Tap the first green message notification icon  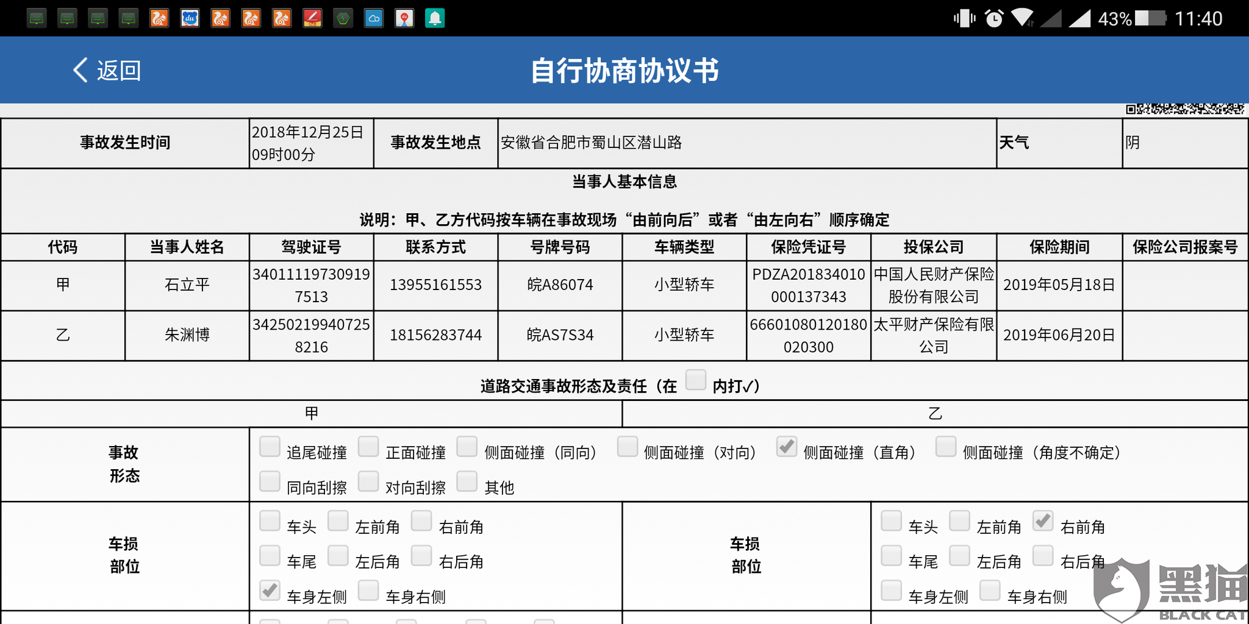click(37, 18)
